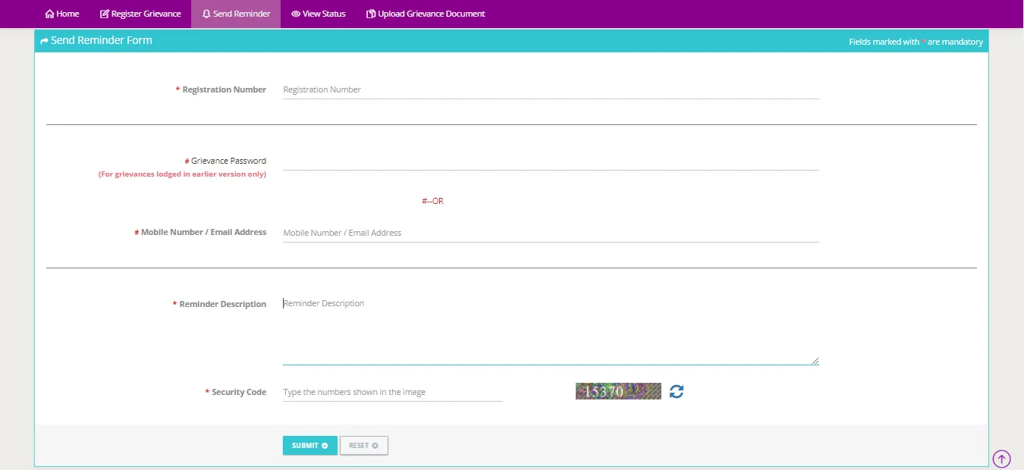Click the bell icon for Send Reminder
Image resolution: width=1024 pixels, height=470 pixels.
[206, 14]
